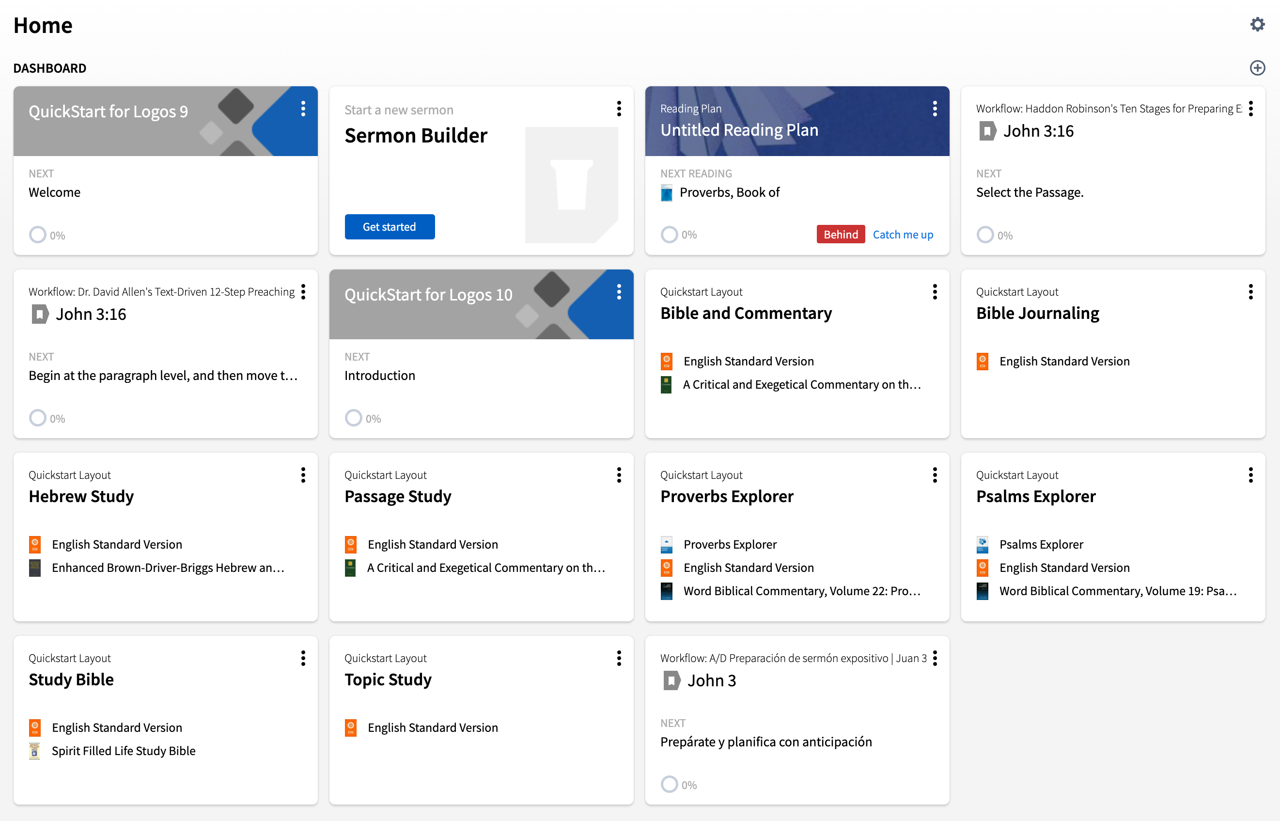Click ESV icon in the Passage Study card
Image resolution: width=1280 pixels, height=821 pixels.
tap(351, 545)
